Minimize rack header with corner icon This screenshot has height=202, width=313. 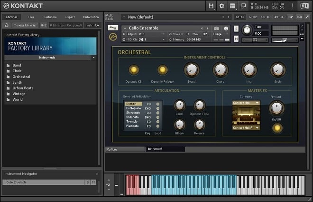coord(307,17)
